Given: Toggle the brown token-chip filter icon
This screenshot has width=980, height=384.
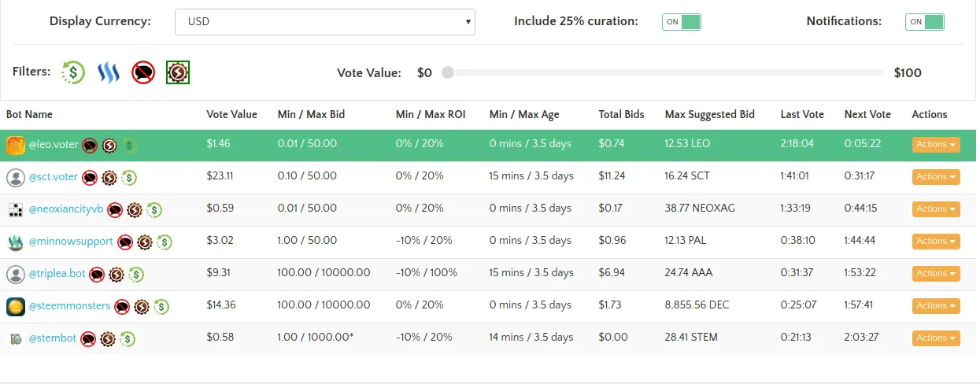Looking at the screenshot, I should [x=178, y=72].
